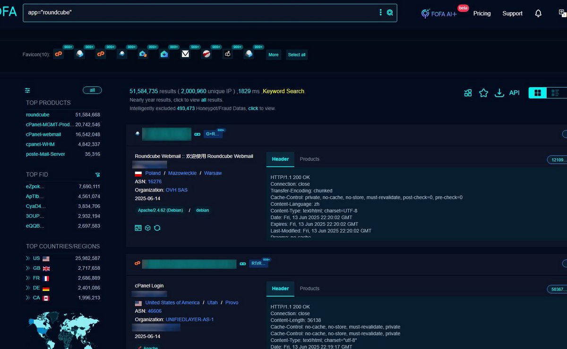This screenshot has height=349, width=567.
Task: Click the magnifier search icon in search bar
Action: (x=390, y=13)
